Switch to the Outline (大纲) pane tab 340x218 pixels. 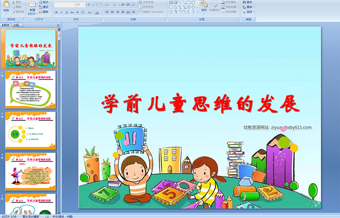pyautogui.click(x=17, y=25)
